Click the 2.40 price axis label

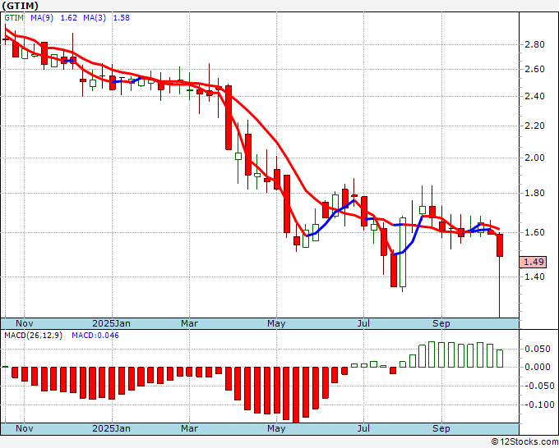pyautogui.click(x=535, y=96)
